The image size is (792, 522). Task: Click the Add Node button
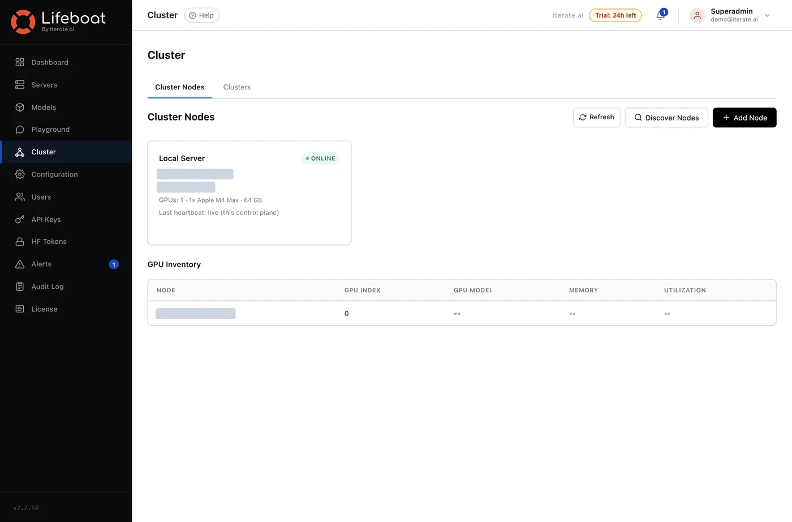(x=744, y=118)
